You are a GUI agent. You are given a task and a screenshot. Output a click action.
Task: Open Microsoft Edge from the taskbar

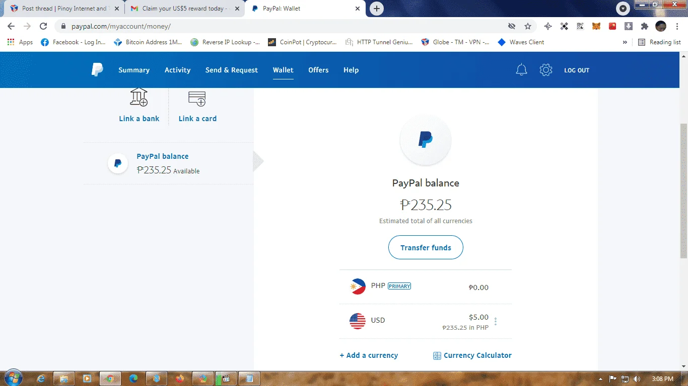[x=133, y=378]
